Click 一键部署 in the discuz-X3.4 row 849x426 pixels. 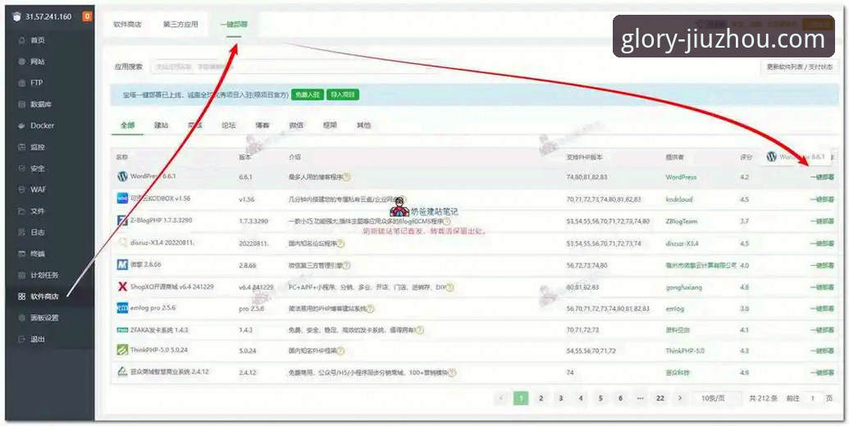pos(822,244)
